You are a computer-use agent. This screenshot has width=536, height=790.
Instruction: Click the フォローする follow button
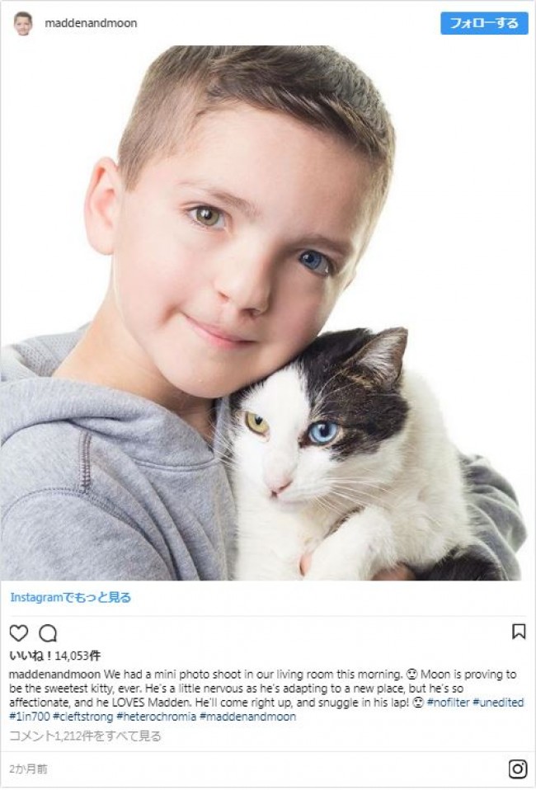(x=483, y=23)
